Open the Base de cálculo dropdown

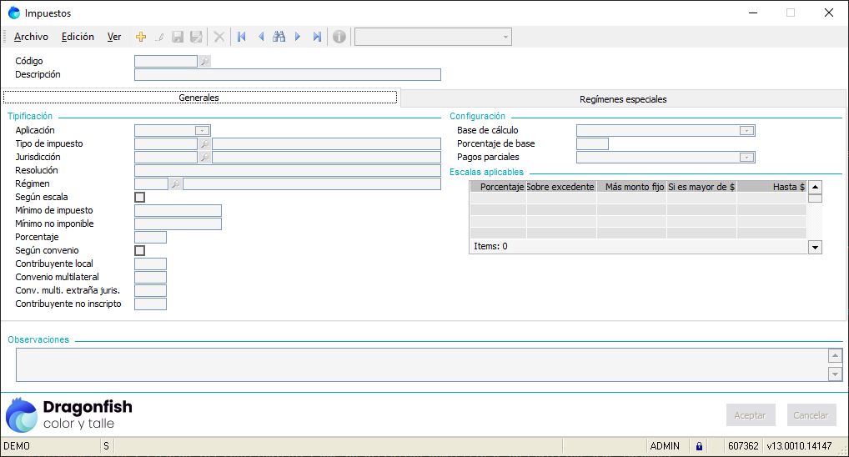(746, 130)
